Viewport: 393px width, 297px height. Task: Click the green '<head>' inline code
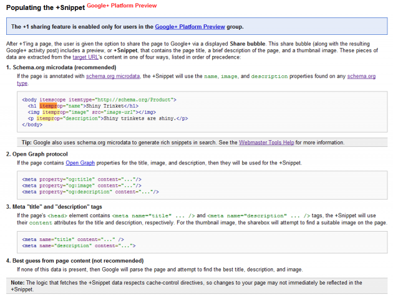click(57, 215)
